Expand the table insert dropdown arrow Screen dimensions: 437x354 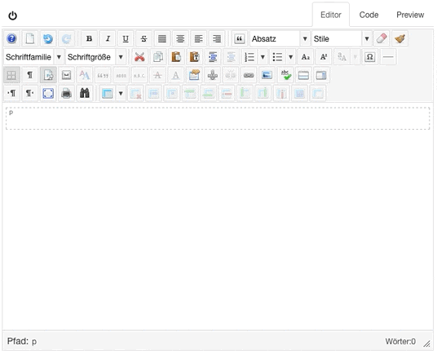pyautogui.click(x=121, y=93)
